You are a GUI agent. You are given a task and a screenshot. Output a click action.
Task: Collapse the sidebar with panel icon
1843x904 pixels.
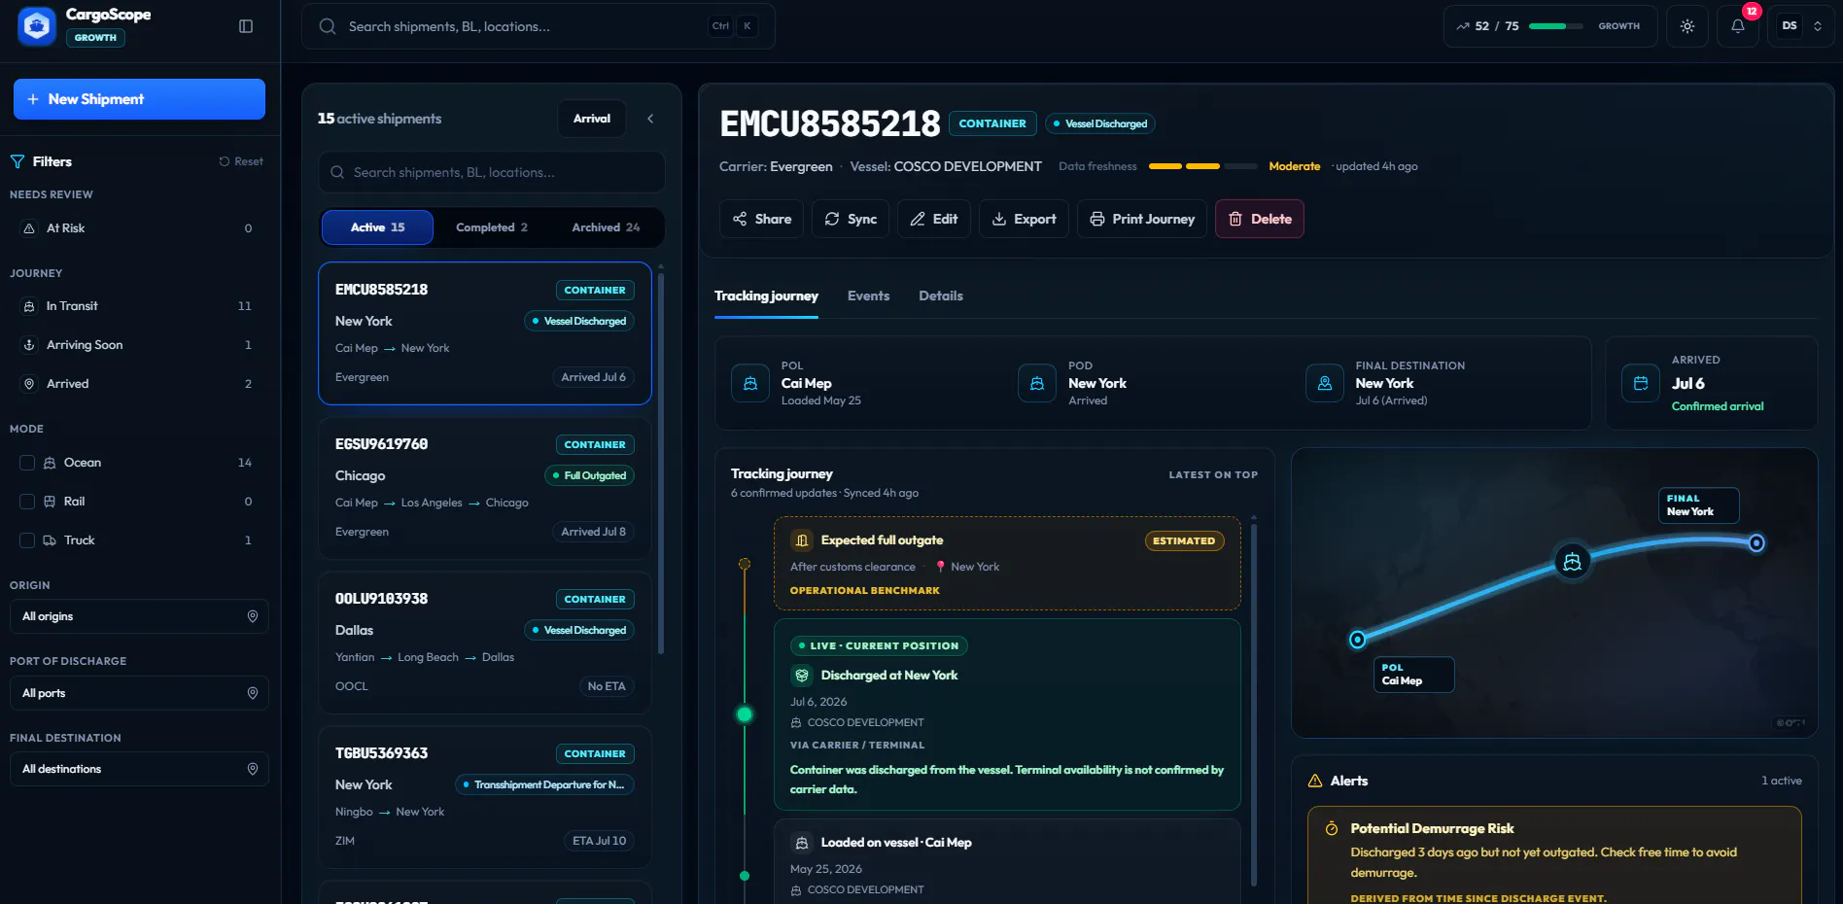[246, 26]
